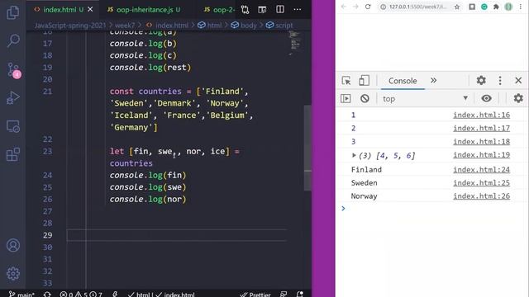The image size is (529, 297).
Task: Click line number 29 in the gutter
Action: [48, 235]
